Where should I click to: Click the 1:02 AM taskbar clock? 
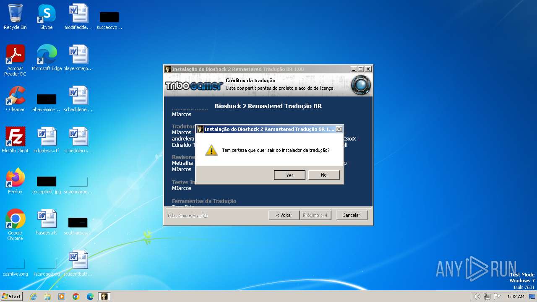point(516,297)
